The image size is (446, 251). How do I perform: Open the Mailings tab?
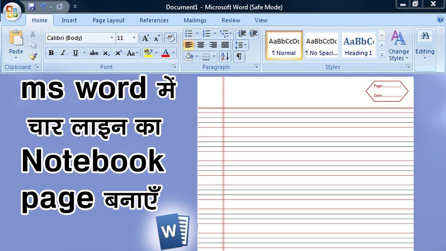(x=195, y=20)
